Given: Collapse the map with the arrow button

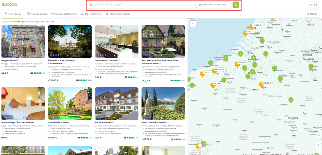Looking at the screenshot, I should point(193,23).
